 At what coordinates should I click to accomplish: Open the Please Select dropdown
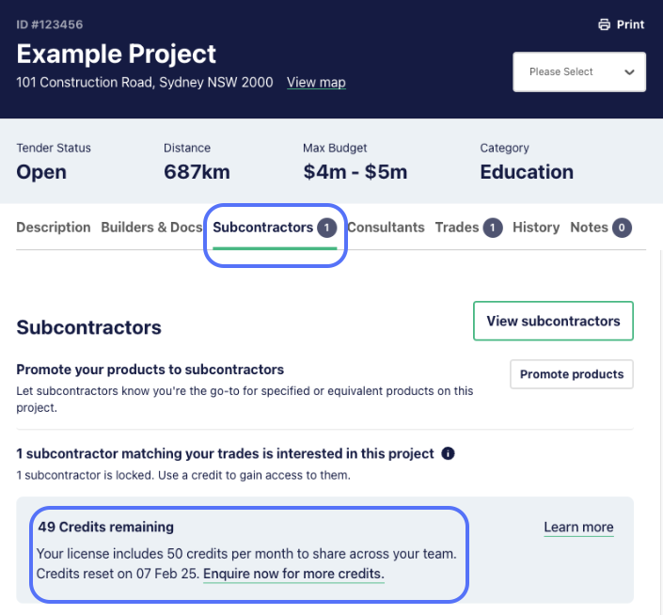(x=579, y=71)
